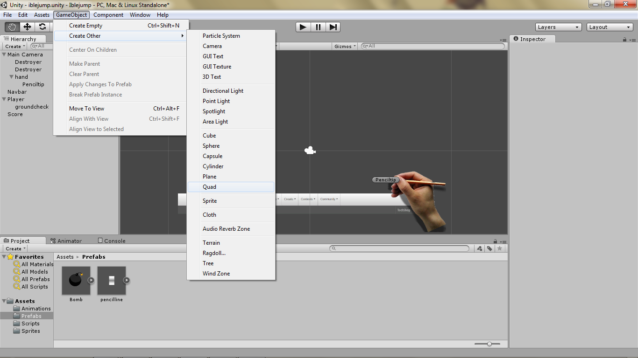Toggle the Project panel lock icon
This screenshot has width=638, height=358.
496,241
